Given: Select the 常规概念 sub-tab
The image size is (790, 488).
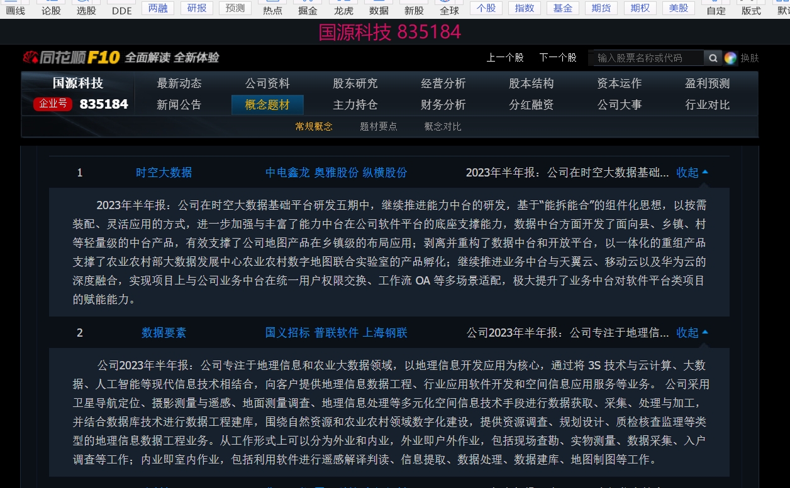Looking at the screenshot, I should pos(314,126).
